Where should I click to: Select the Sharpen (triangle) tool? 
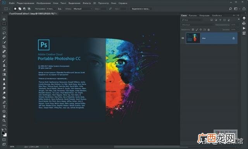pos(4,84)
